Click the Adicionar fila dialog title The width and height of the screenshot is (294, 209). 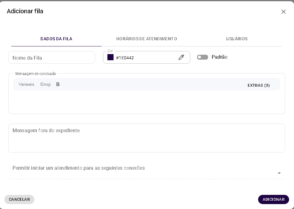click(x=25, y=11)
